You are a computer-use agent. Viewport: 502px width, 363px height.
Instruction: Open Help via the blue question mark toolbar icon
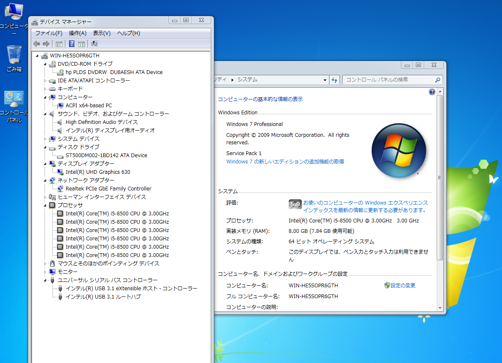[x=72, y=44]
